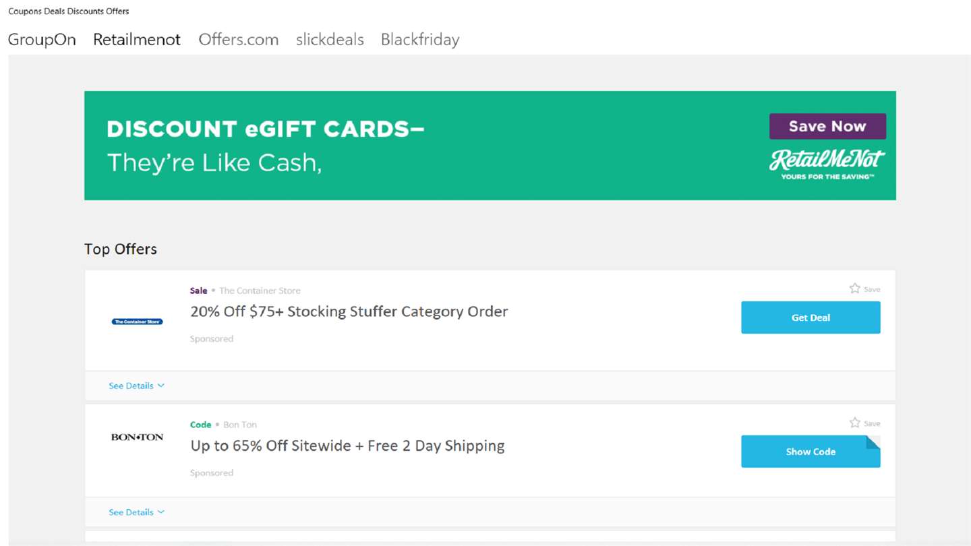Expand See Details for the Container Store offer
Image resolution: width=971 pixels, height=546 pixels.
136,386
